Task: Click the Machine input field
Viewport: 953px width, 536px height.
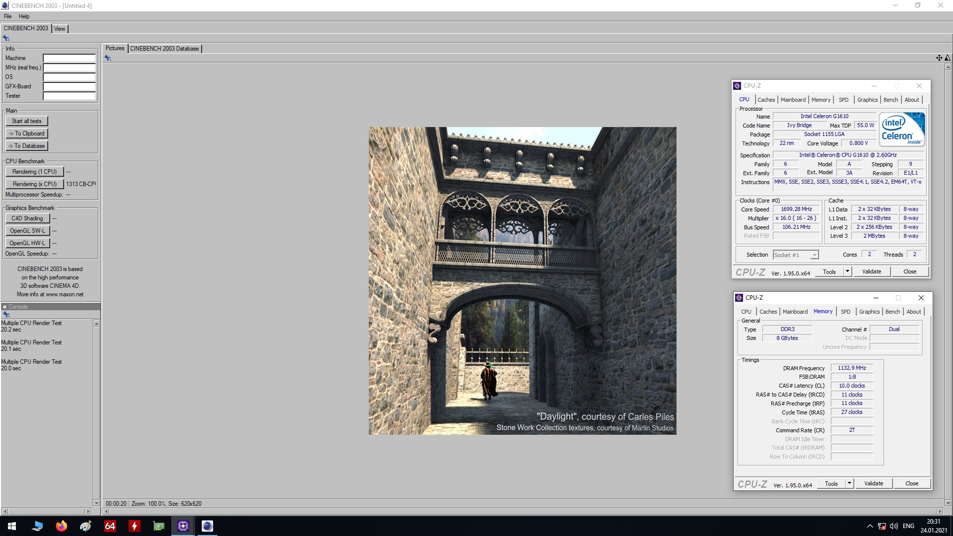Action: point(69,59)
